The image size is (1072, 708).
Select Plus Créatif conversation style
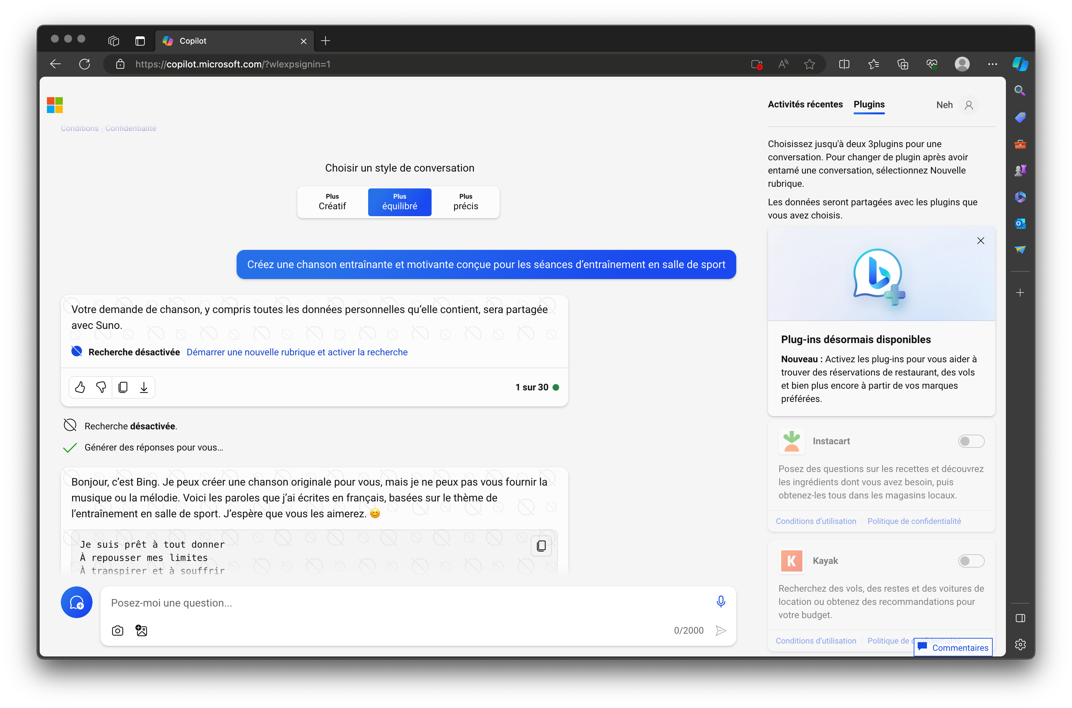click(x=332, y=202)
